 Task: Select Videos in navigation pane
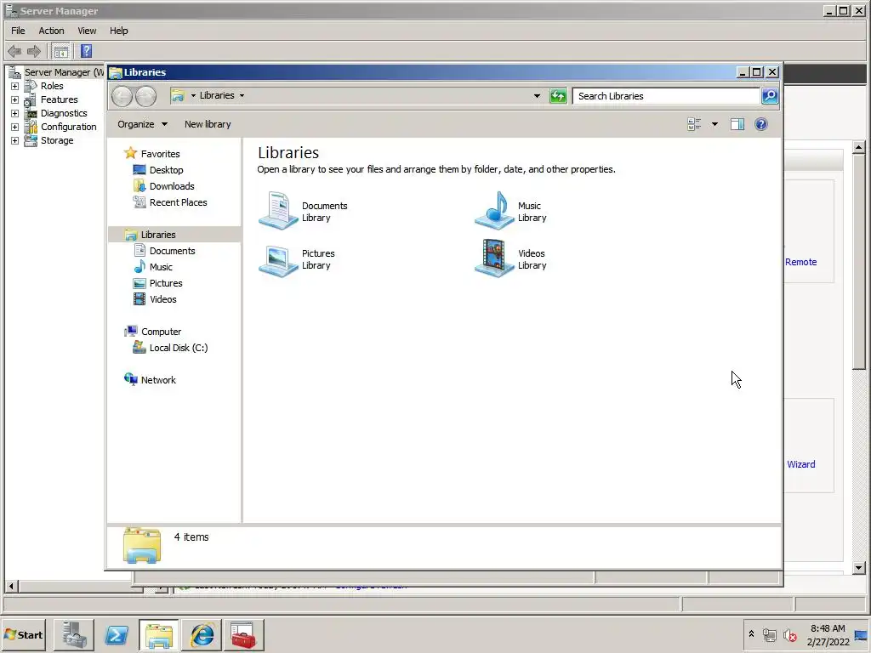click(162, 299)
